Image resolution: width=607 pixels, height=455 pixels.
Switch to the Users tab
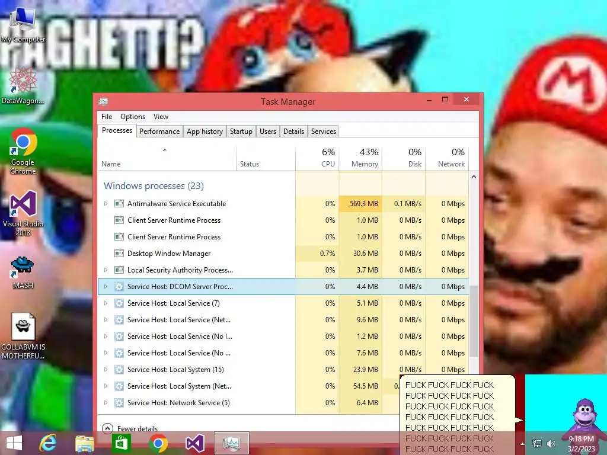pos(268,132)
